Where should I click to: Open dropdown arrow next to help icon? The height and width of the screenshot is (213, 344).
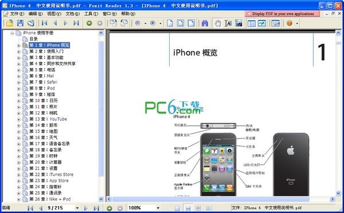(x=297, y=23)
